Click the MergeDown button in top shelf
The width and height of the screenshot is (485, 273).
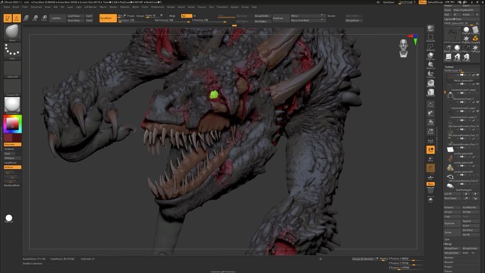(352, 20)
